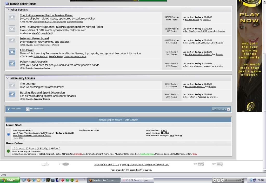The height and width of the screenshot is (183, 266).
Task: Switch to Full Tilt Poker taskbar window
Action: coord(137,180)
